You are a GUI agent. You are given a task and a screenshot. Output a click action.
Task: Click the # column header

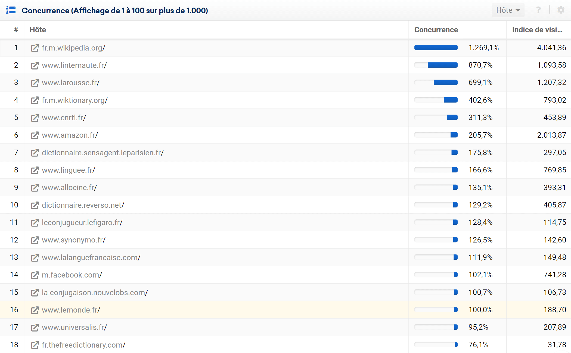coord(16,30)
